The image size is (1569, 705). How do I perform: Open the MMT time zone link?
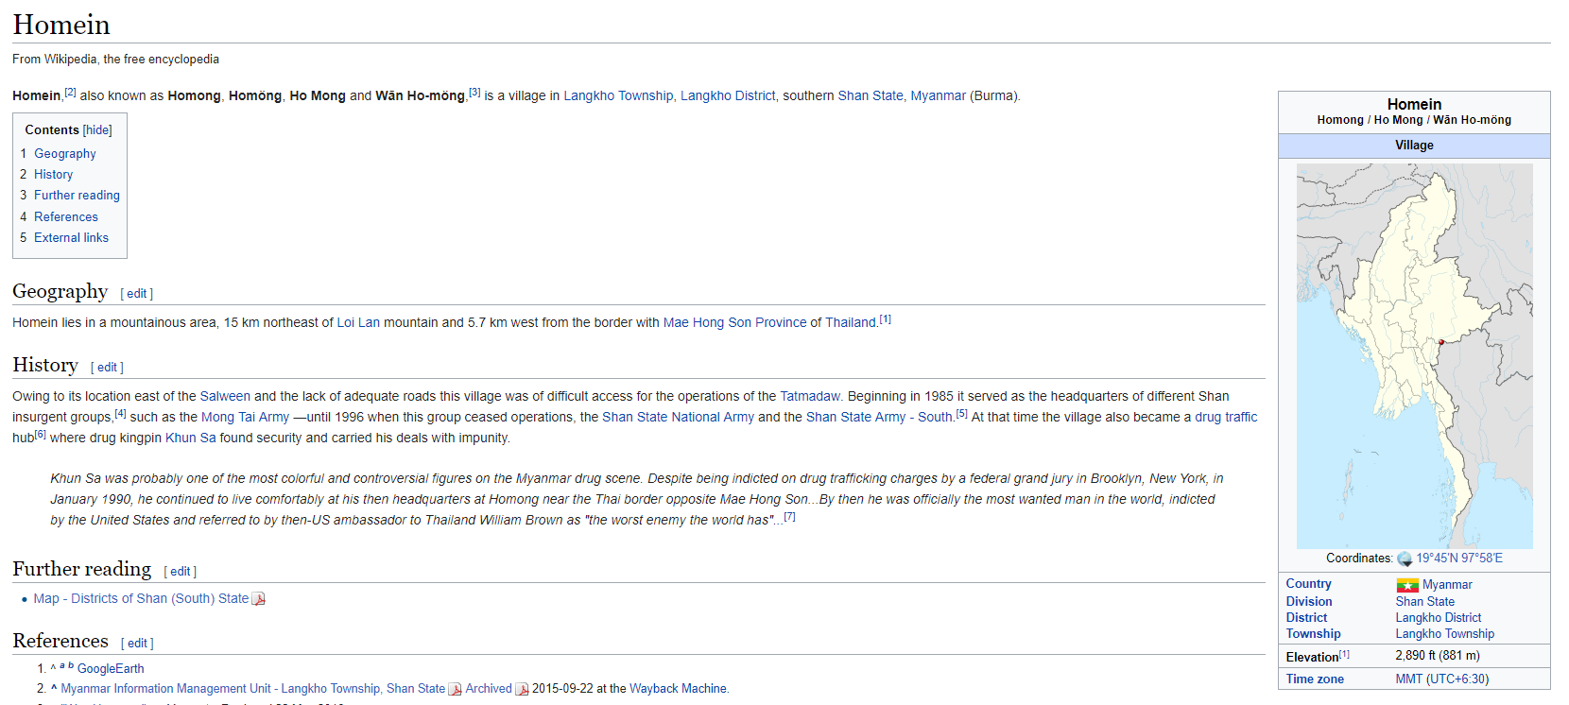pos(1408,679)
